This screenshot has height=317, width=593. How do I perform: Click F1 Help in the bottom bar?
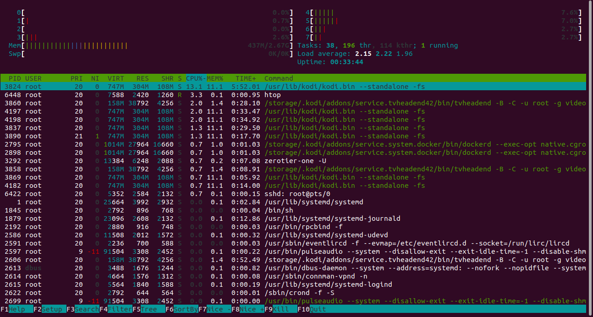click(x=17, y=309)
